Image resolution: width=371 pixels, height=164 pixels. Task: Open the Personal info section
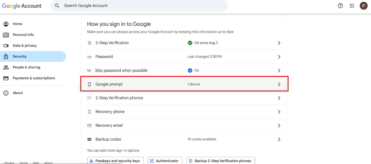coord(33,35)
